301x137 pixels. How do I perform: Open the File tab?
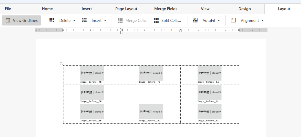[x=8, y=9]
